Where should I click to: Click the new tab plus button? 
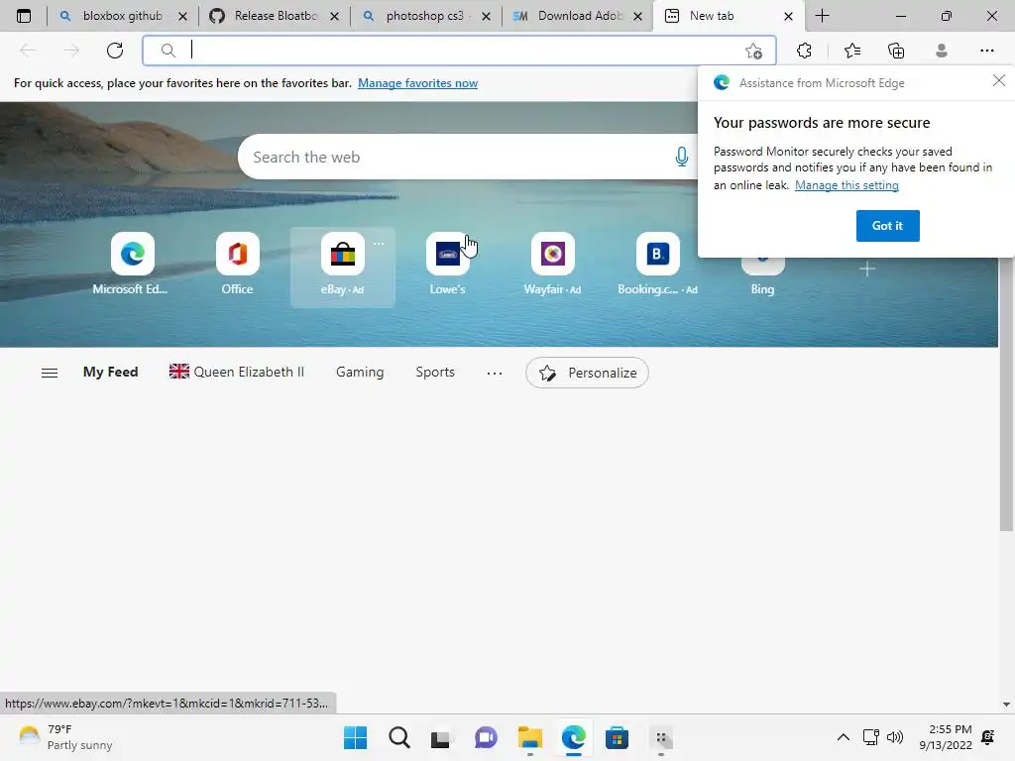pos(822,16)
